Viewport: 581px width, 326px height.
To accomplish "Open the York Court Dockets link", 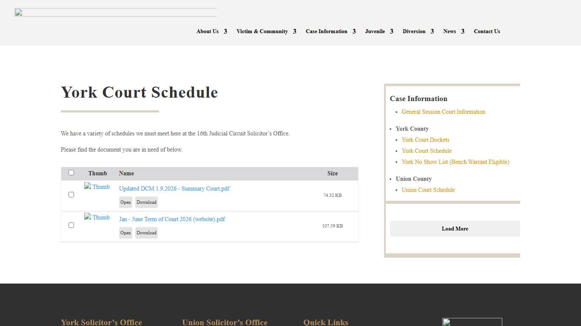I will (425, 140).
